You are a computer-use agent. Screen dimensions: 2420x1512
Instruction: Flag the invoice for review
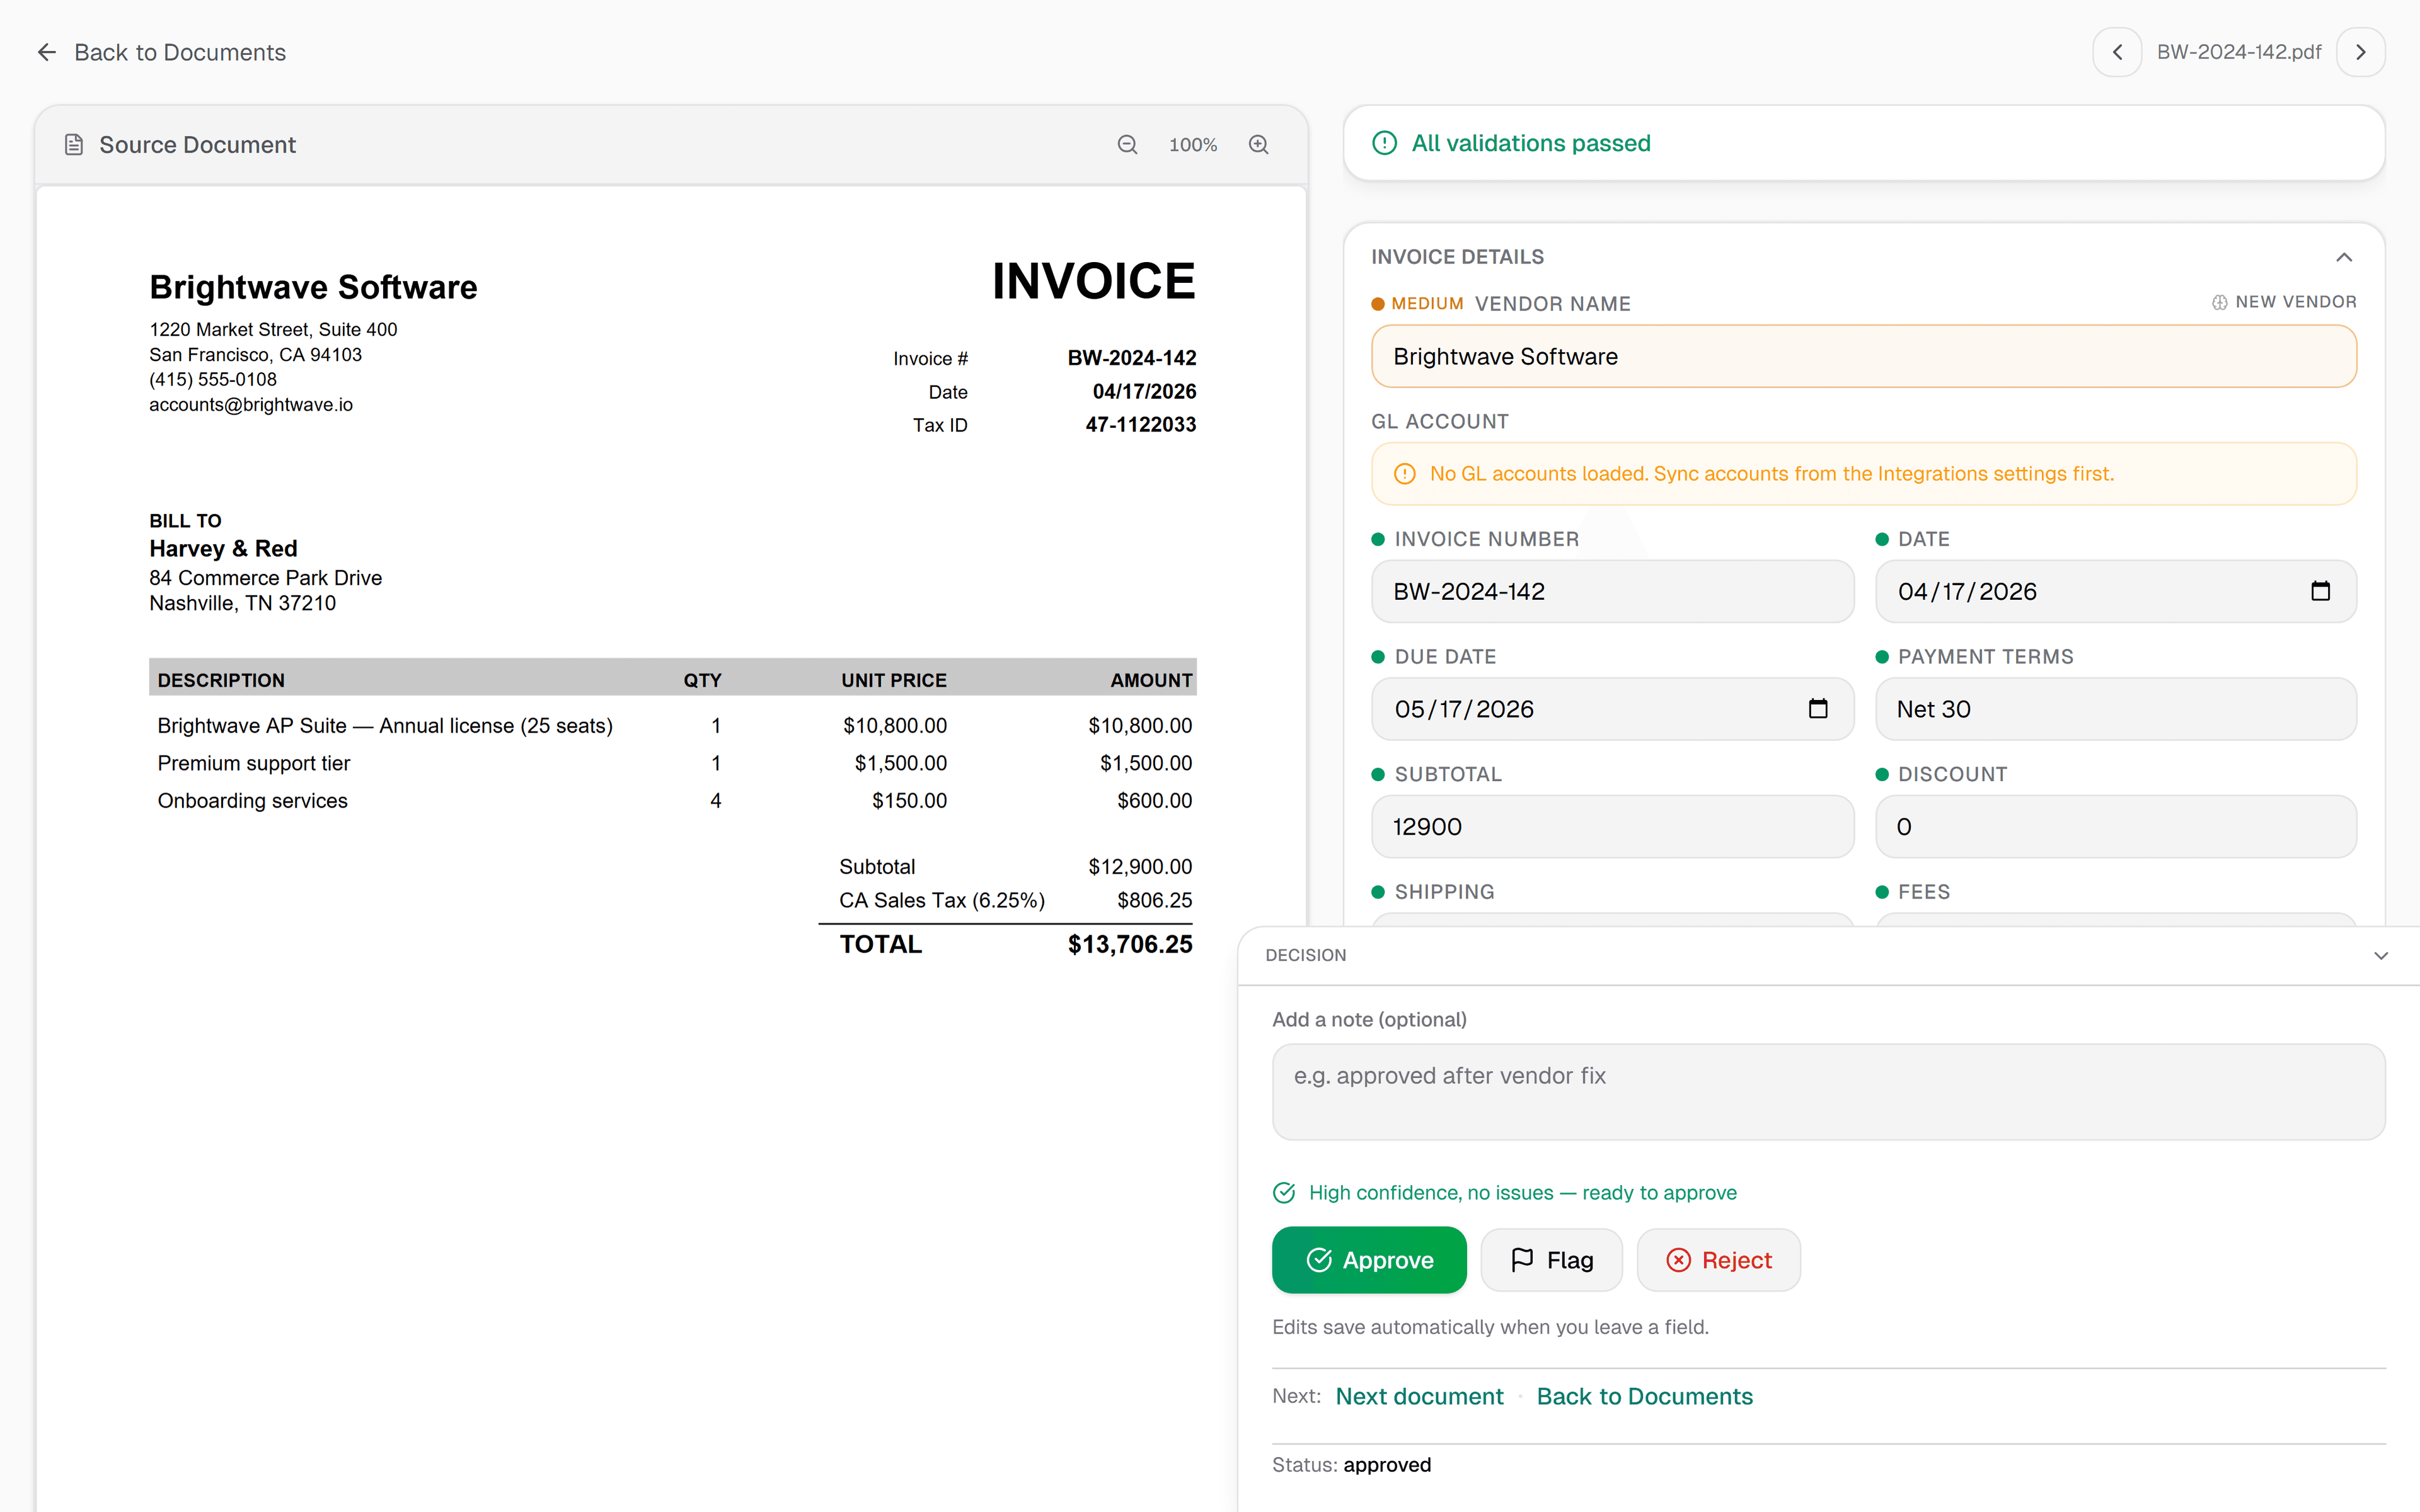(x=1551, y=1260)
